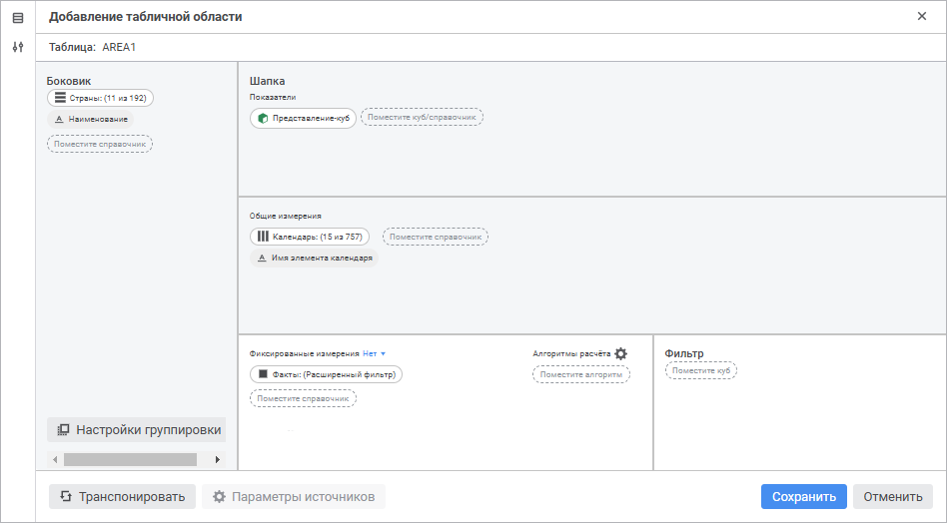Open calculation algorithms gear settings
Image resolution: width=947 pixels, height=523 pixels.
coord(620,353)
